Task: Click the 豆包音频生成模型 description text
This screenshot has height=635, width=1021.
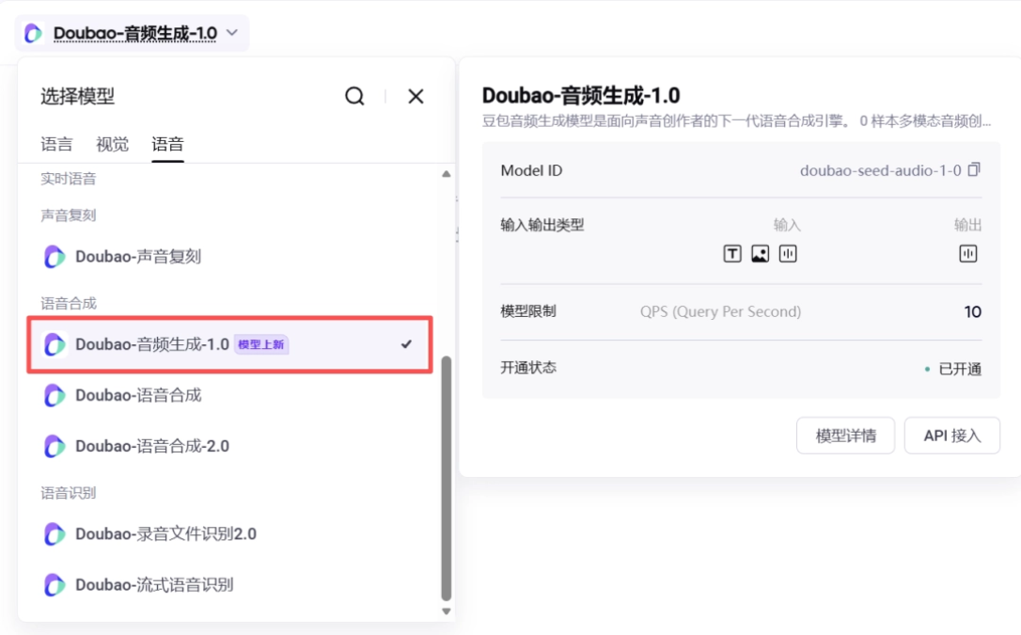Action: [x=736, y=121]
